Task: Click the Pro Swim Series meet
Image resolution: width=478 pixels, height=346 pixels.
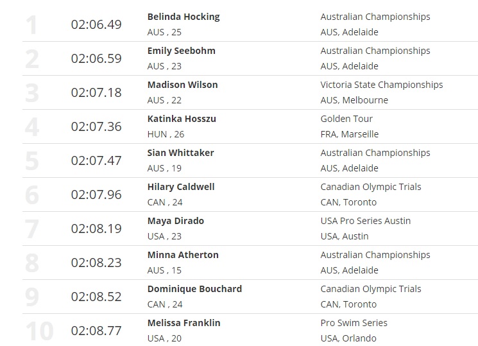Action: pyautogui.click(x=354, y=323)
